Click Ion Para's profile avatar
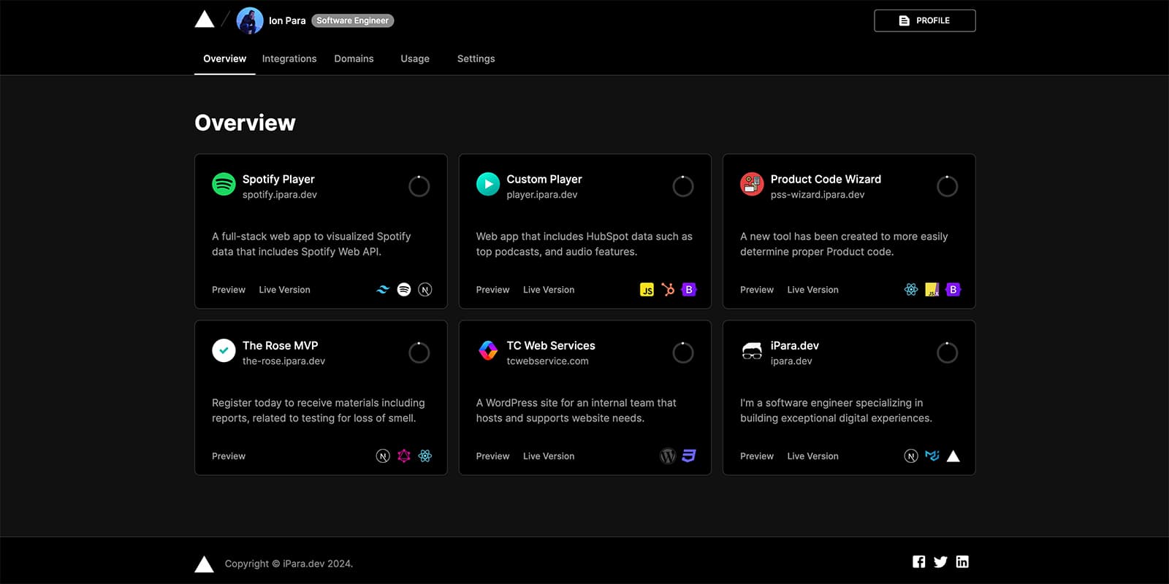 click(250, 20)
